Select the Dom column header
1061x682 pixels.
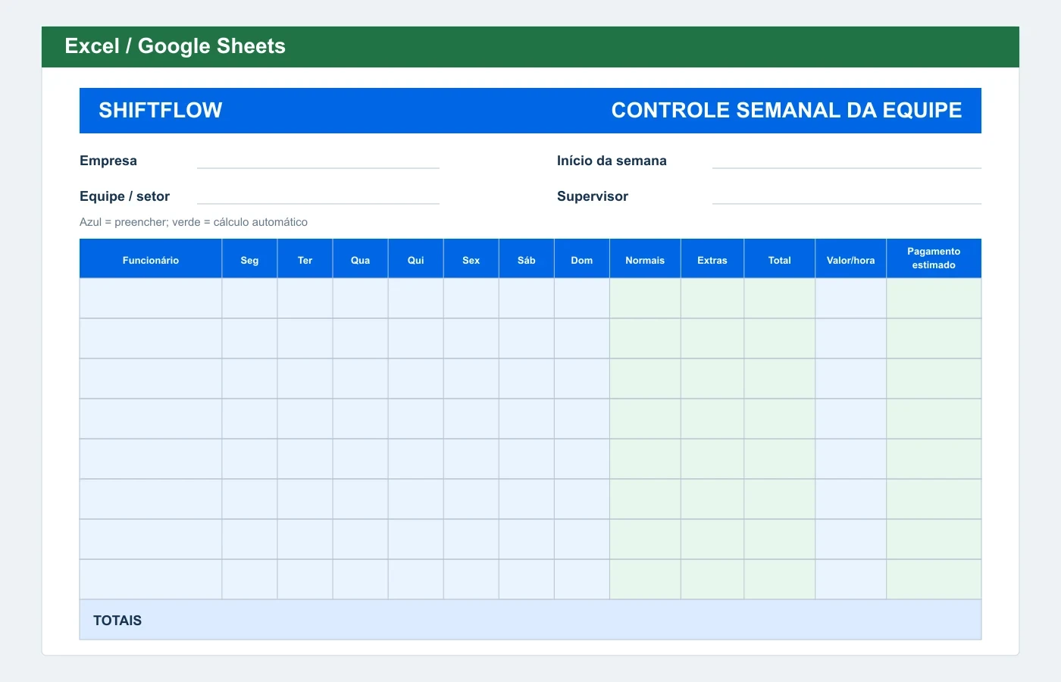581,259
